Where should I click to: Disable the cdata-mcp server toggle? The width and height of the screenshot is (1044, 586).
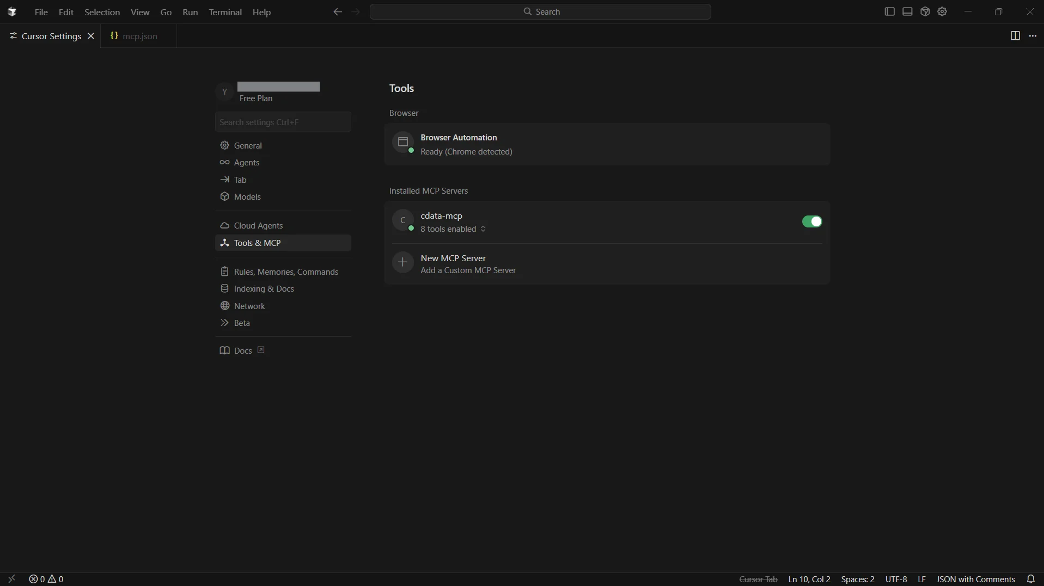point(811,221)
